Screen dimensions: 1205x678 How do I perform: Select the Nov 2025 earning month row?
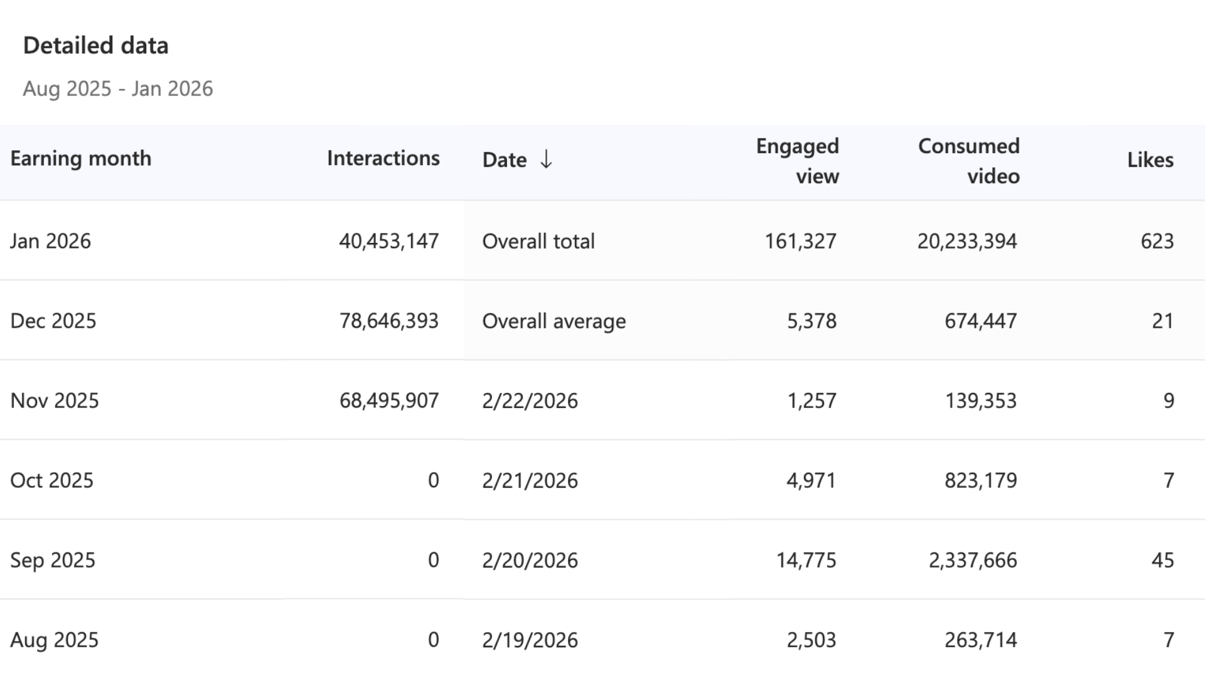[55, 401]
